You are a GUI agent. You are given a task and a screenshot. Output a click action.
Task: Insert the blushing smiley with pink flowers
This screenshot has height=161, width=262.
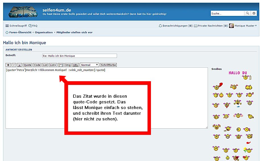tap(238, 115)
